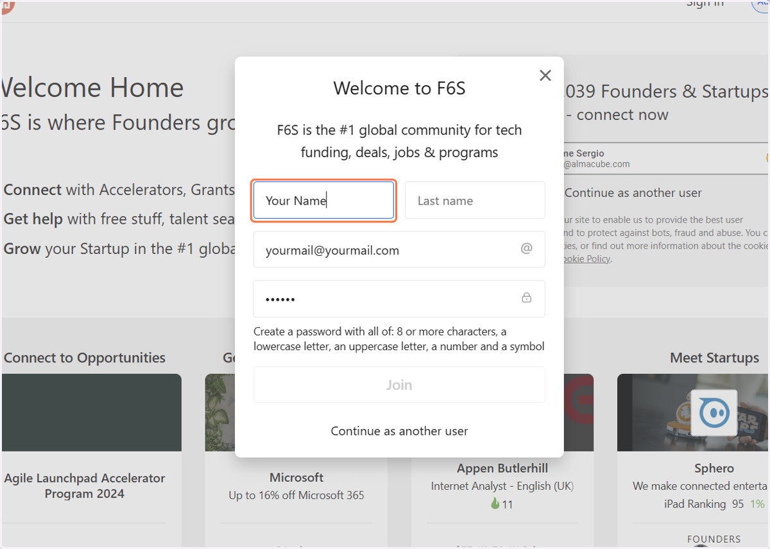The image size is (770, 549).
Task: Click the @ icon in email field
Action: coord(527,248)
